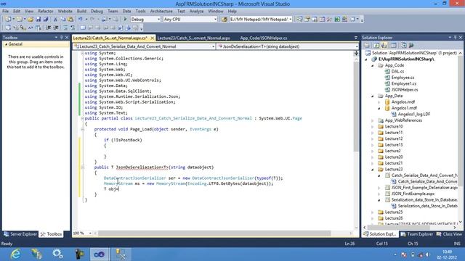Click the Save All toolbar icon
The width and height of the screenshot is (465, 261).
(46, 20)
